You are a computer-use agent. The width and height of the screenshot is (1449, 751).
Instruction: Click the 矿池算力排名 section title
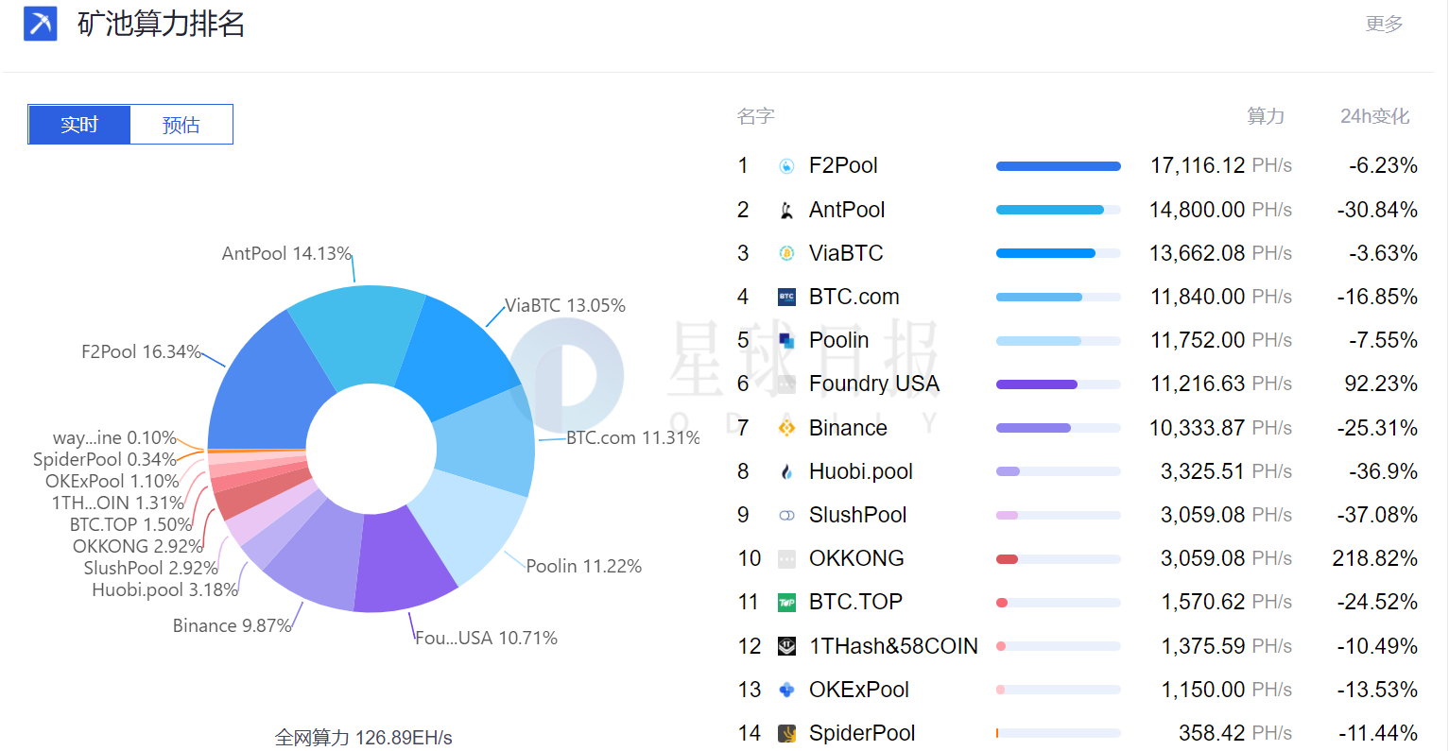161,24
